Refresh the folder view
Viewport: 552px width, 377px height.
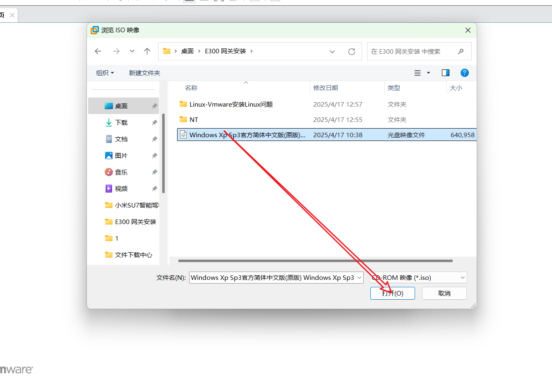tap(352, 51)
